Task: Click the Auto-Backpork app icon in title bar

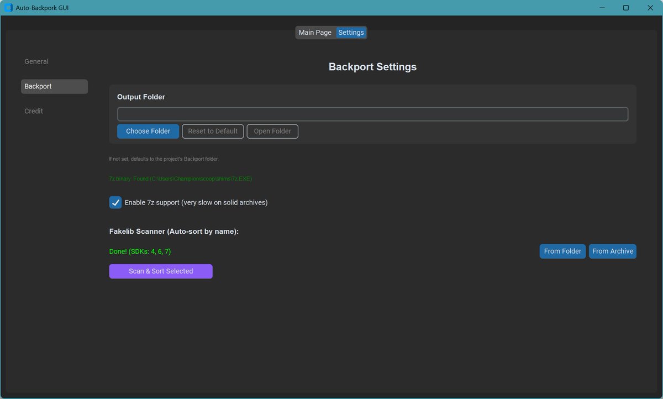Action: [x=8, y=8]
